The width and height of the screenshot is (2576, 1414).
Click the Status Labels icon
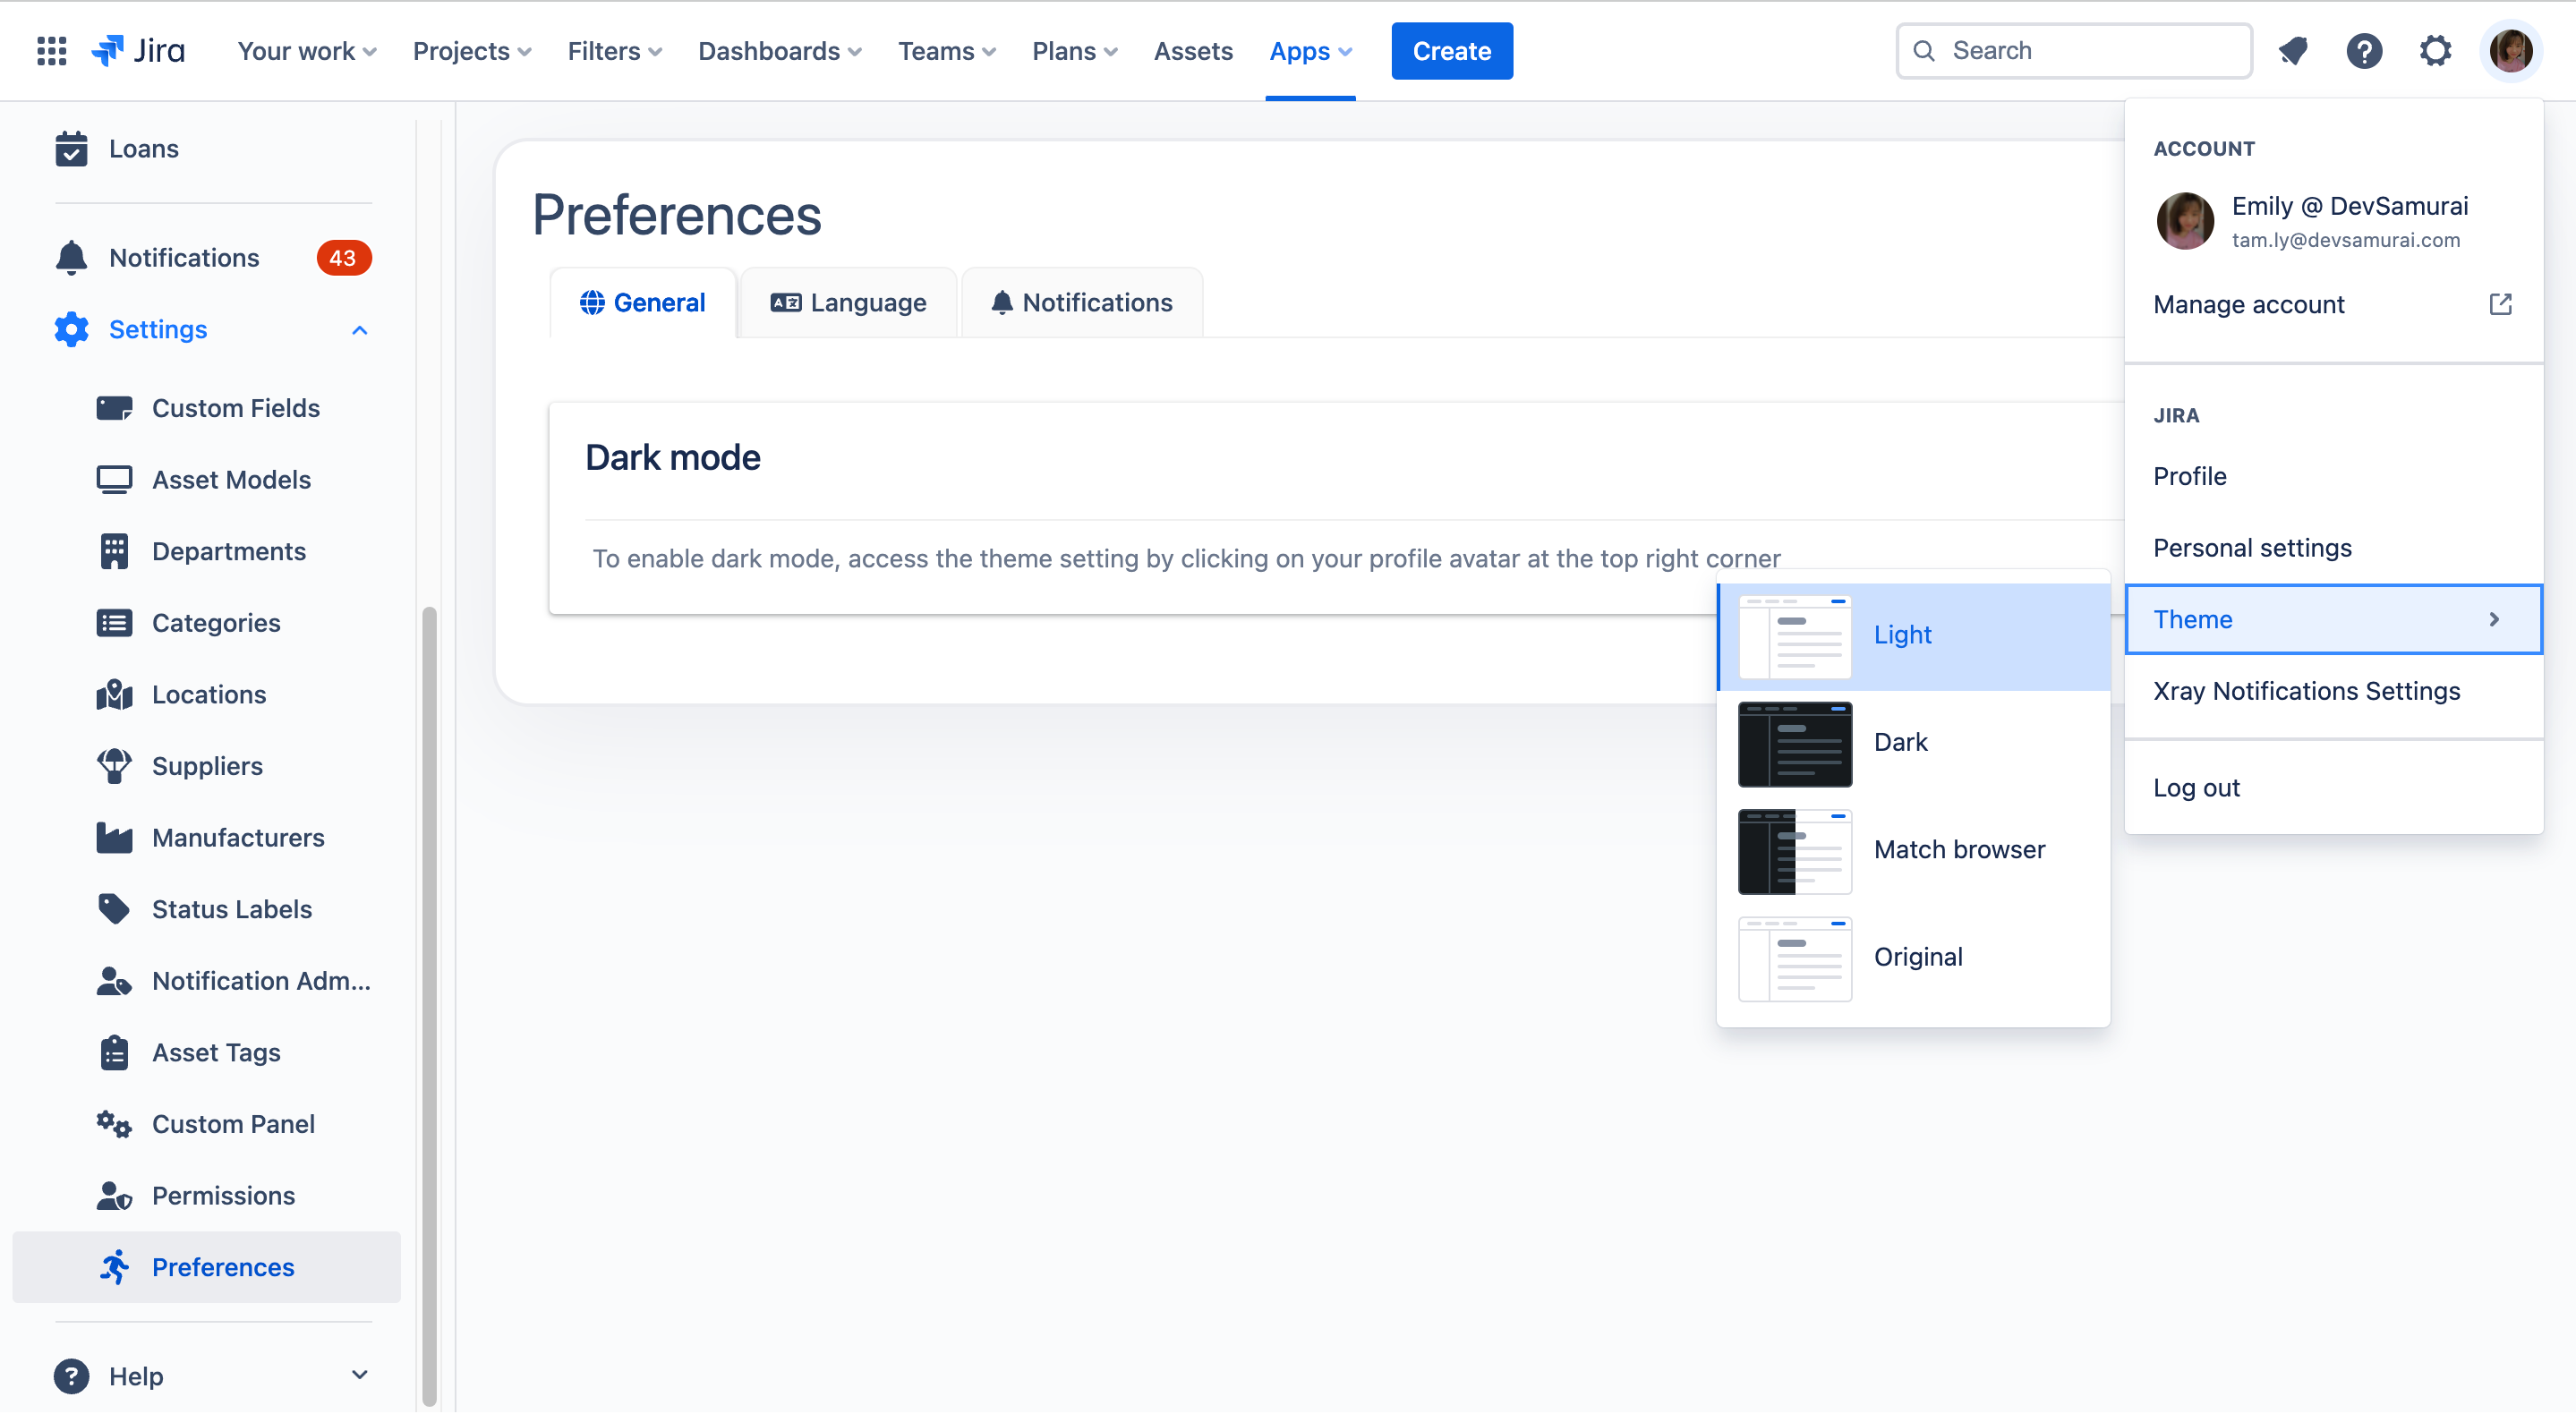[115, 907]
